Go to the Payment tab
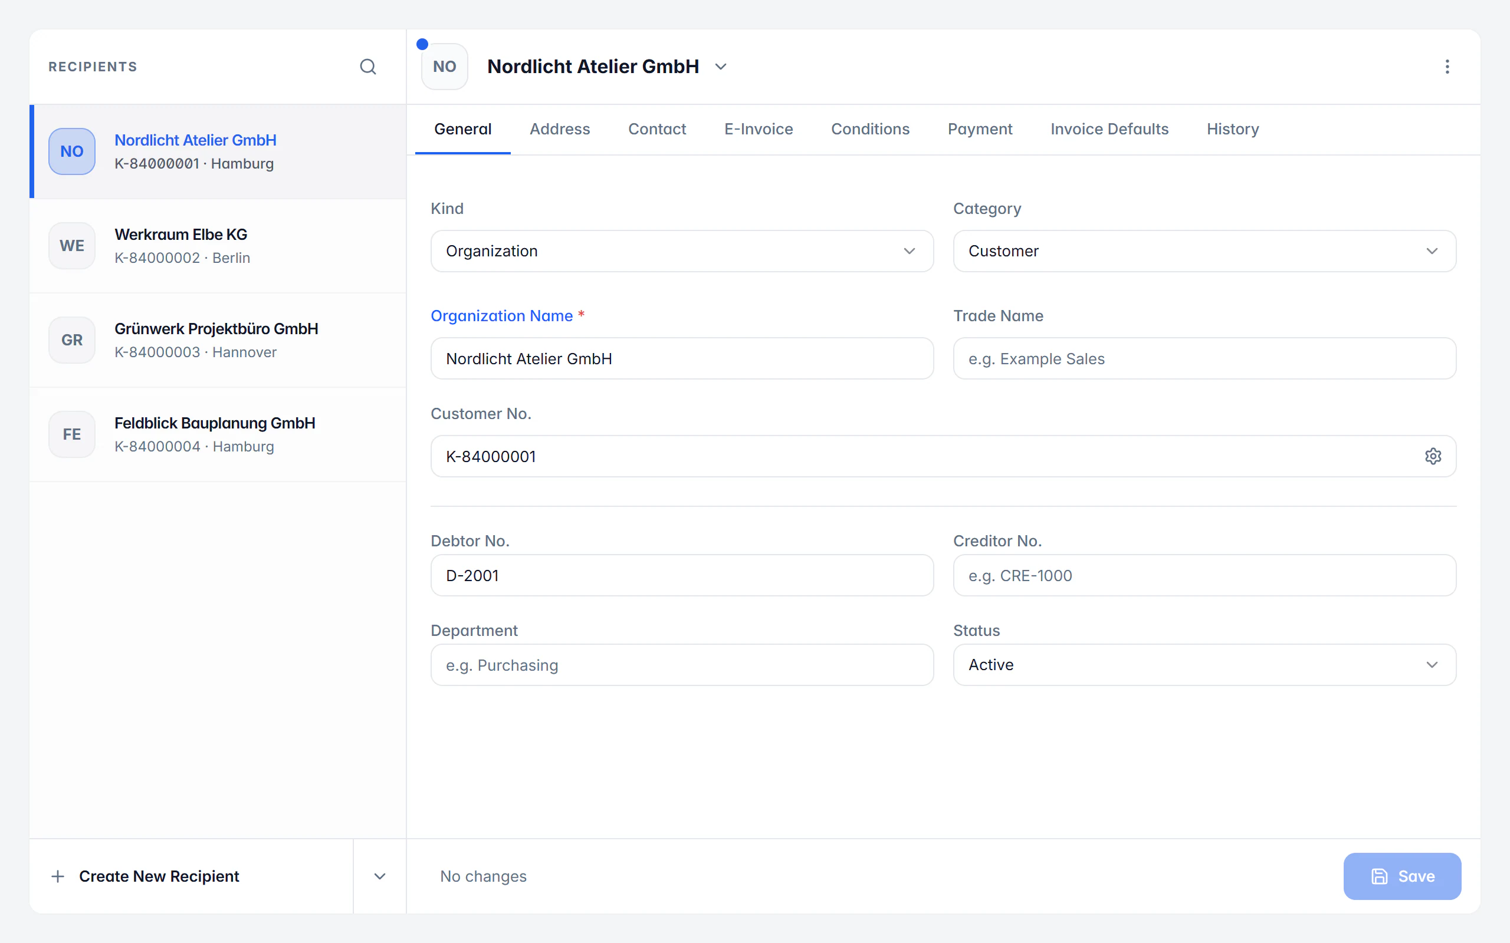The width and height of the screenshot is (1510, 943). coord(980,129)
